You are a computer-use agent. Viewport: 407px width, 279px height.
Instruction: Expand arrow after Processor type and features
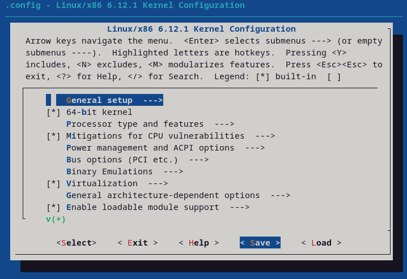point(224,124)
